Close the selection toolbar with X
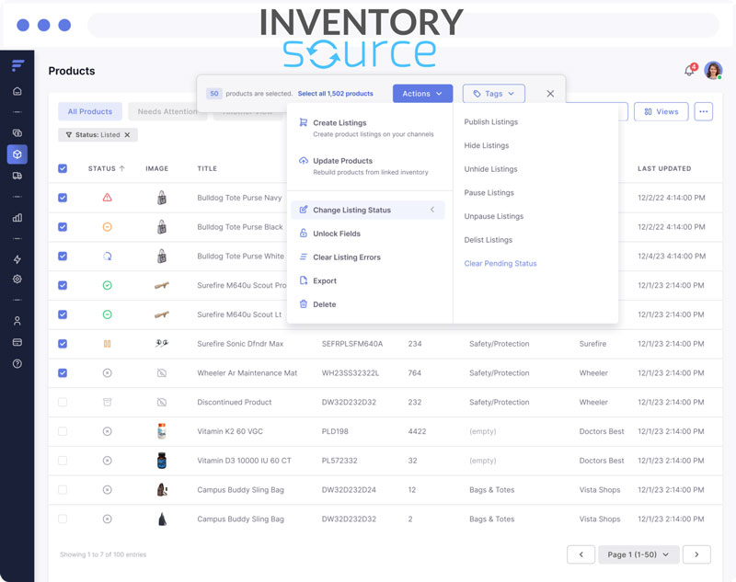Image resolution: width=736 pixels, height=582 pixels. point(550,94)
